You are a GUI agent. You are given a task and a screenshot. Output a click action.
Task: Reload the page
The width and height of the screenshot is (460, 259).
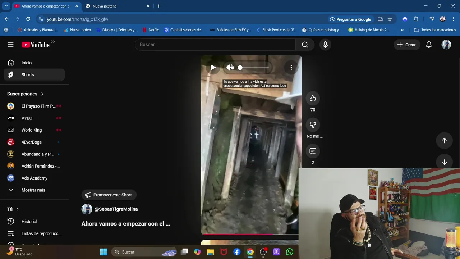point(28,19)
